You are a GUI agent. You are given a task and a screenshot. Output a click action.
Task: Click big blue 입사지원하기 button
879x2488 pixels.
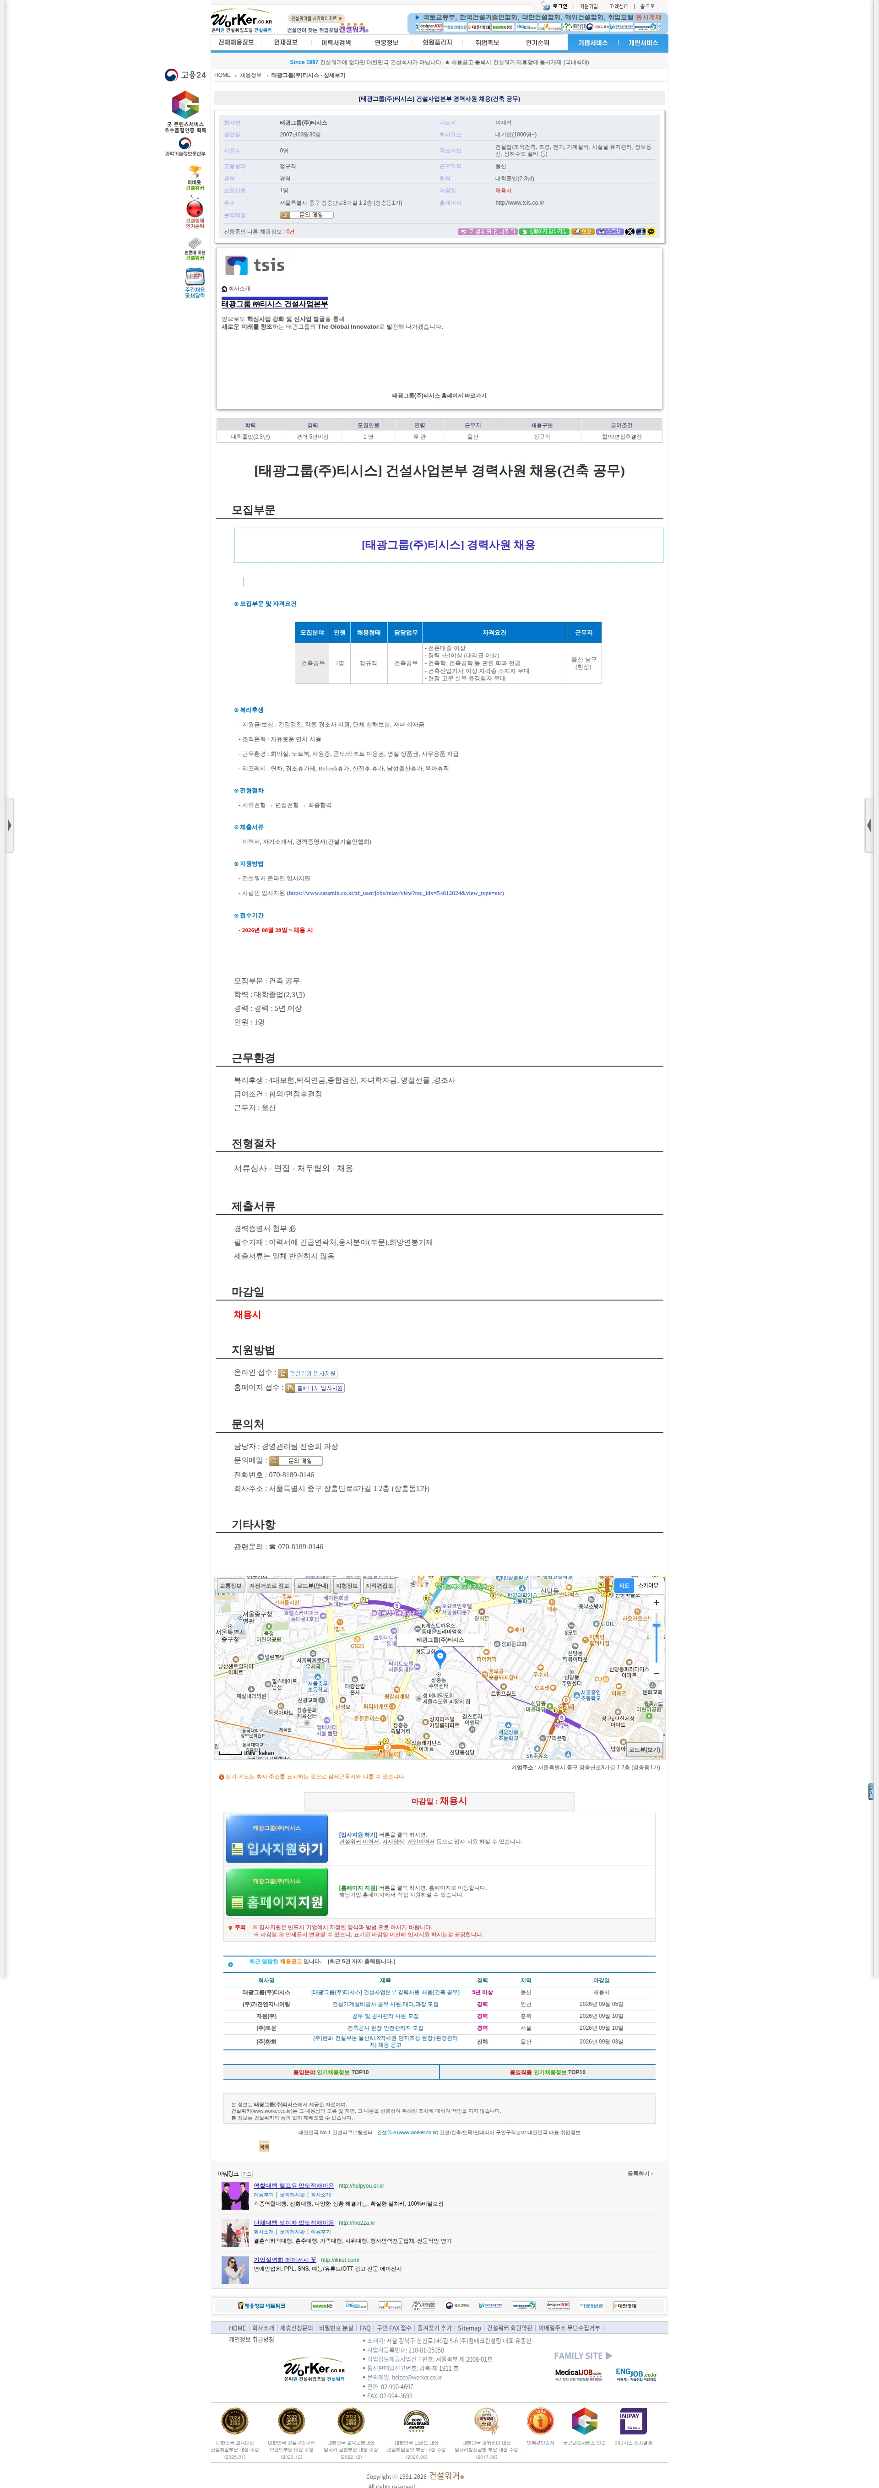point(277,1838)
